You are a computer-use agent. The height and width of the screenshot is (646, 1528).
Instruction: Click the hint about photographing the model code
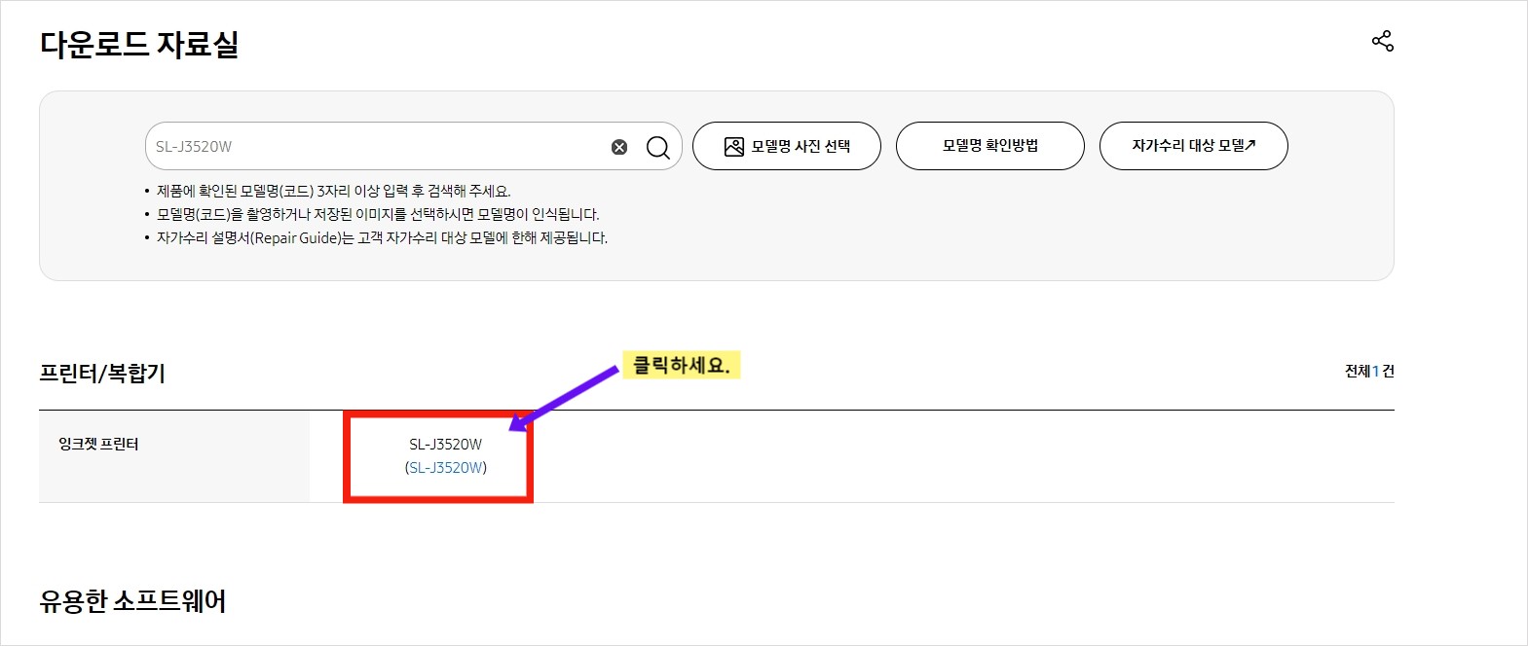click(378, 214)
